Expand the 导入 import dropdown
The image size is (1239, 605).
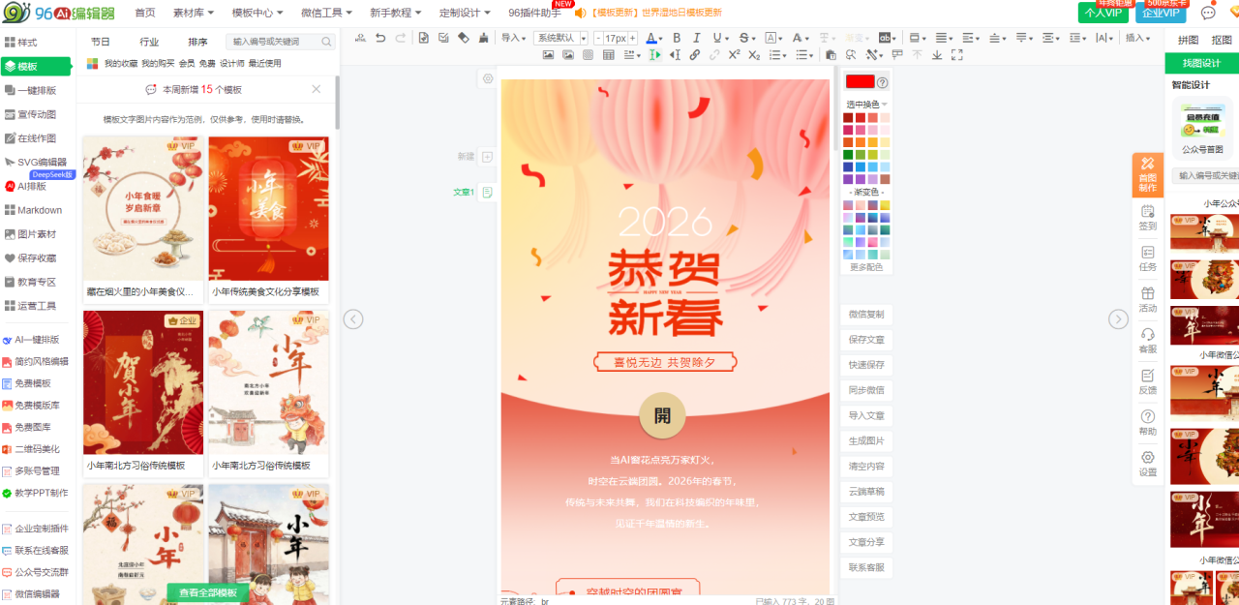click(513, 38)
